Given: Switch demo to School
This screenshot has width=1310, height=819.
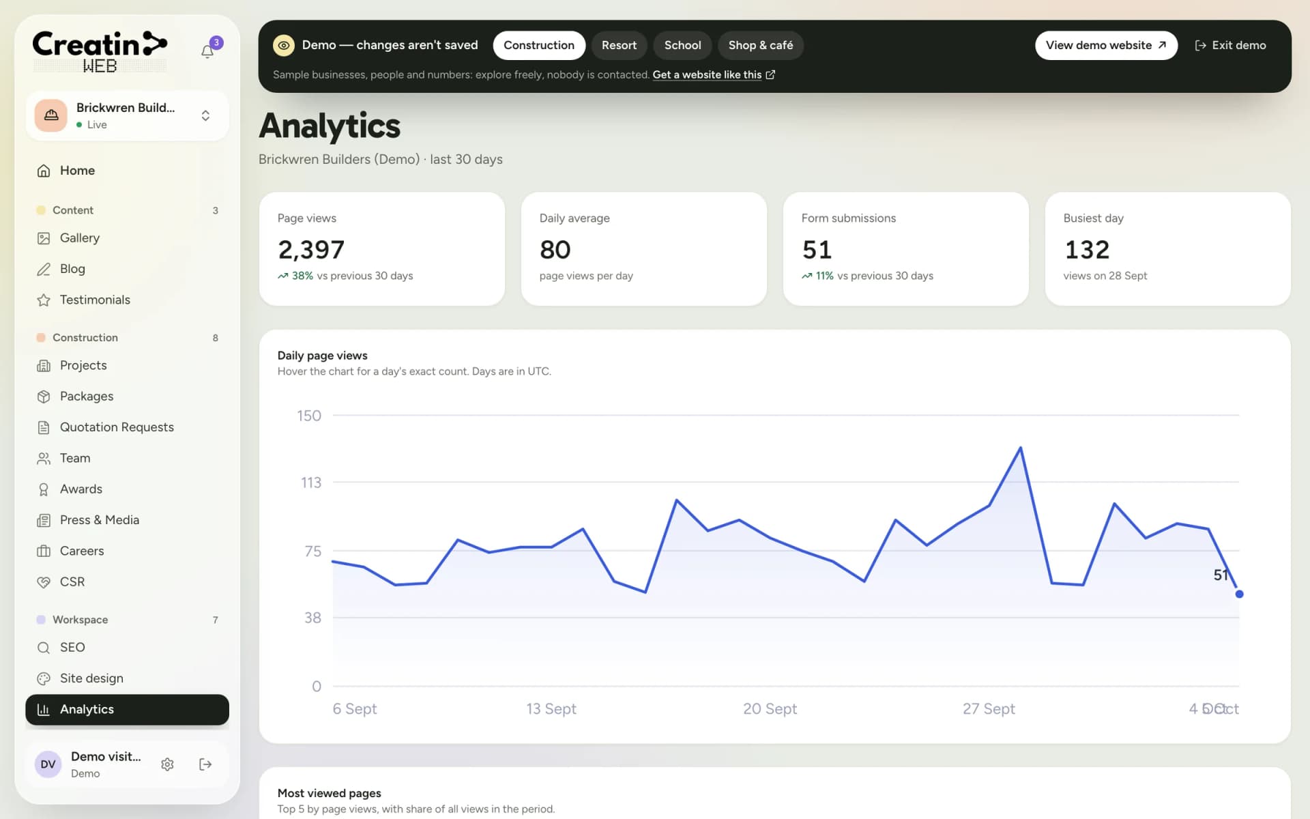Looking at the screenshot, I should (682, 45).
